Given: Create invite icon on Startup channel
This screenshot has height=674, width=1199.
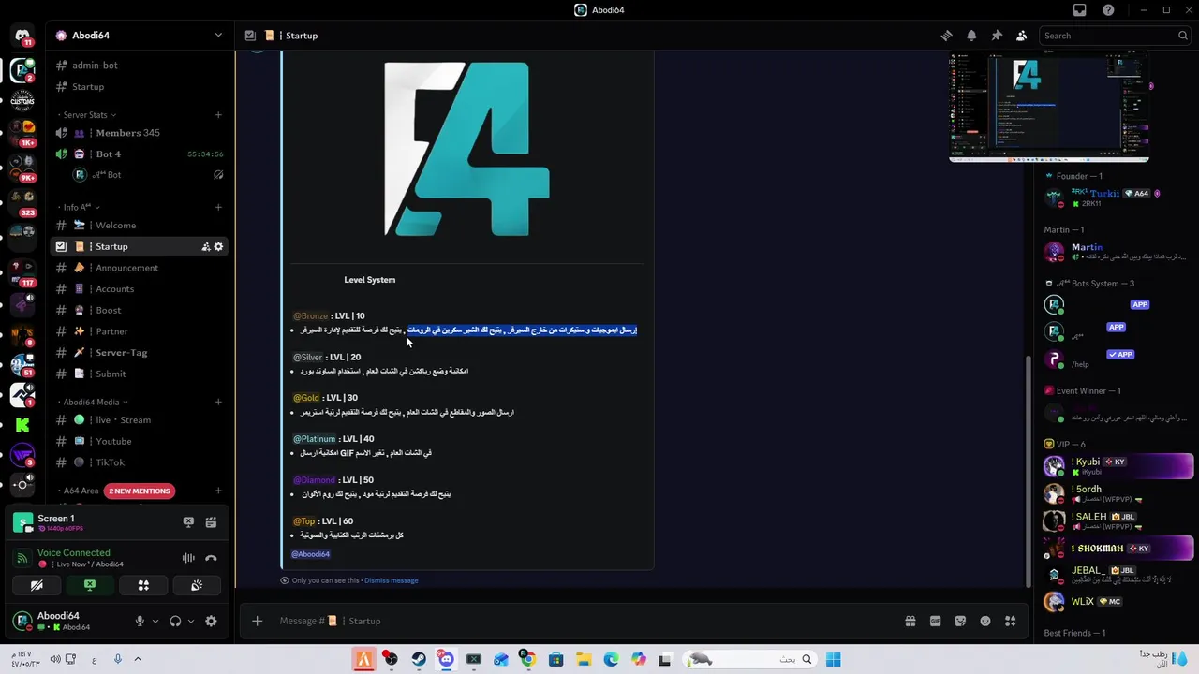Looking at the screenshot, I should coord(205,246).
